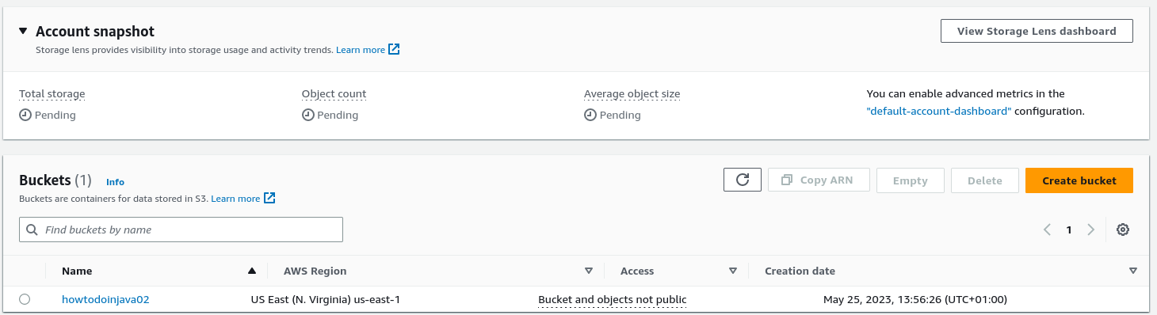Click the Create bucket button
The height and width of the screenshot is (315, 1157).
1079,180
